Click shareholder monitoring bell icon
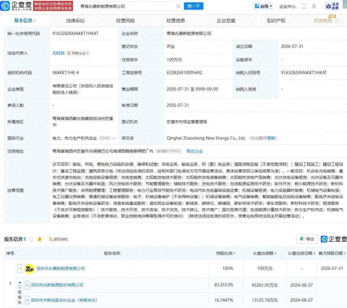Viewport: 347px width, 308px height. coord(40,239)
